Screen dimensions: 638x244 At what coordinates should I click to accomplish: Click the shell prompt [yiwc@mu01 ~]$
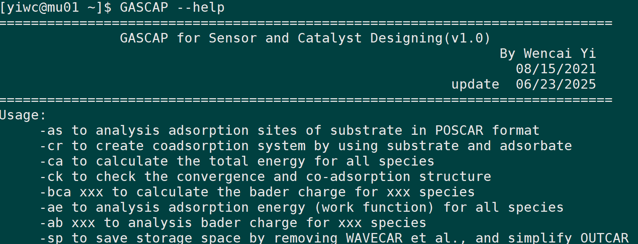[55, 7]
